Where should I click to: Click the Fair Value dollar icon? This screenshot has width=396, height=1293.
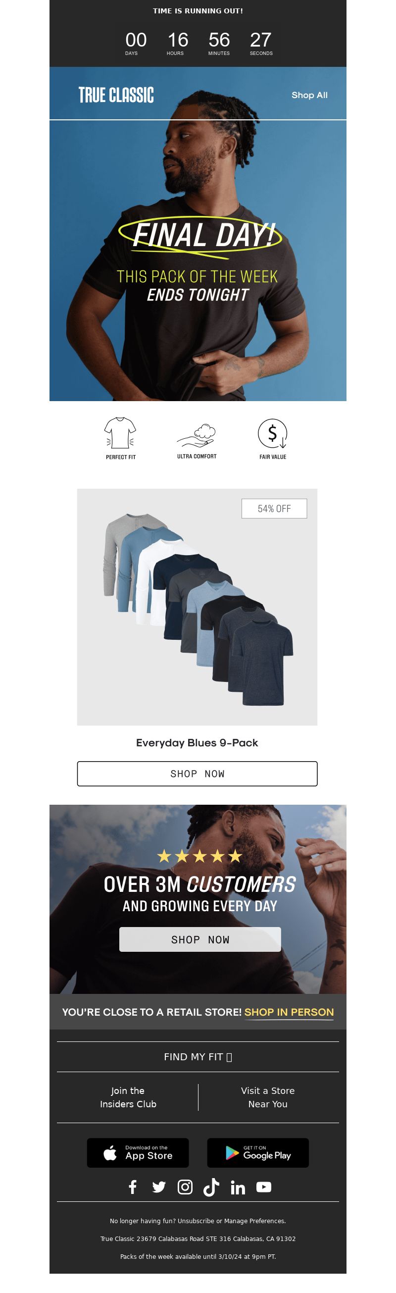pyautogui.click(x=273, y=433)
